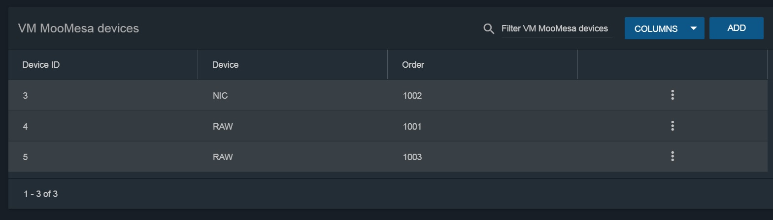
Task: Expand the COLUMNS dropdown arrow
Action: click(694, 28)
